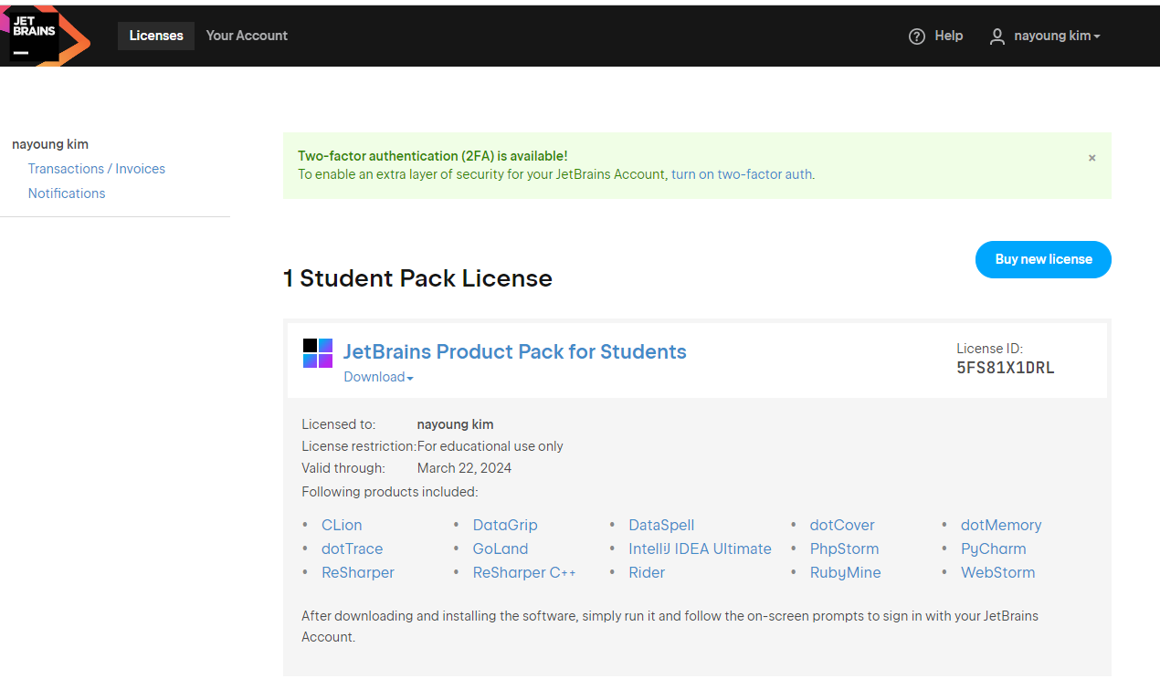Open the IntelliJ IDEA Ultimate link
Image resolution: width=1160 pixels, height=679 pixels.
[x=700, y=548]
